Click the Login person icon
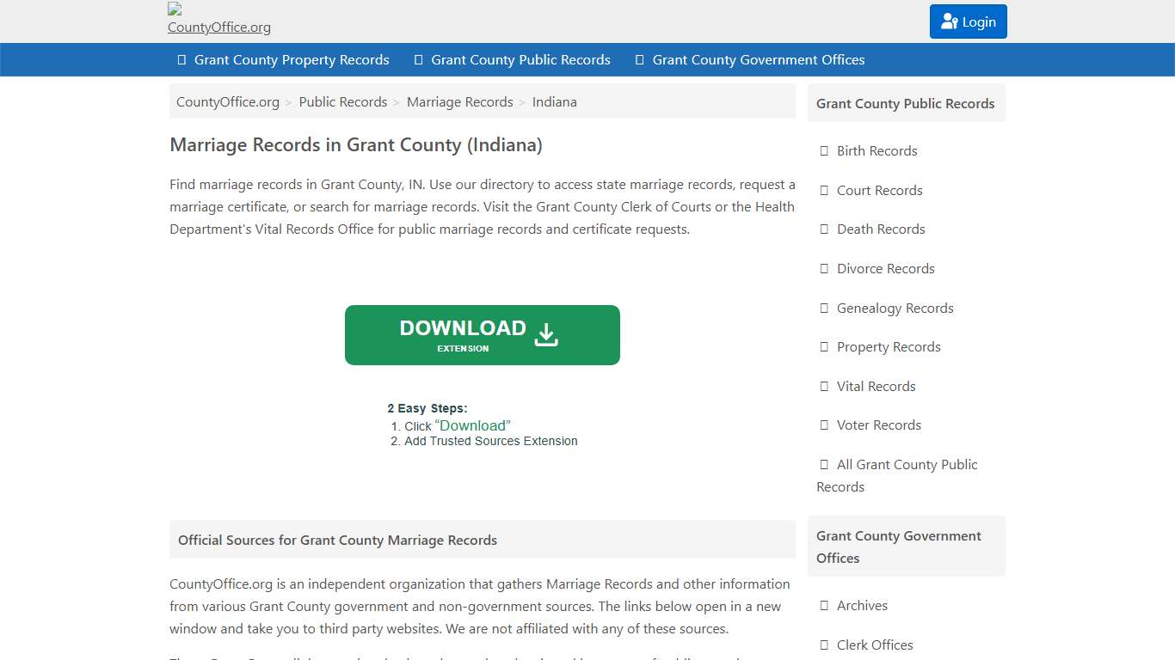Viewport: 1175px width, 660px height. [x=949, y=21]
